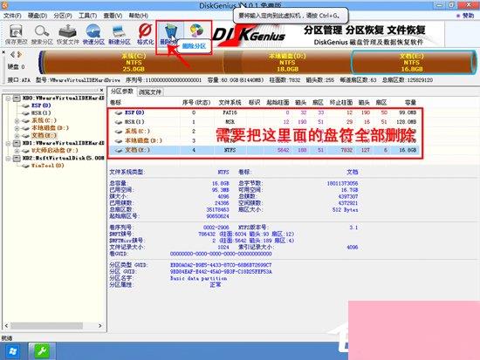Open the 工具(T) menu
Viewport: 480px width, 360px height.
tap(88, 16)
